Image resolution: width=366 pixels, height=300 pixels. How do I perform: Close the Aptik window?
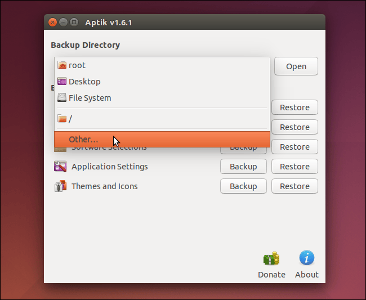pos(53,23)
